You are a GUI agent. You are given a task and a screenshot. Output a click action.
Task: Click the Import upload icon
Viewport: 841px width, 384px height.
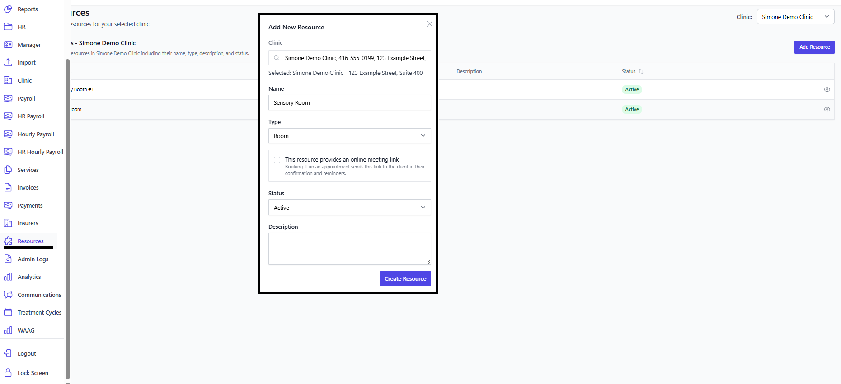click(x=8, y=62)
